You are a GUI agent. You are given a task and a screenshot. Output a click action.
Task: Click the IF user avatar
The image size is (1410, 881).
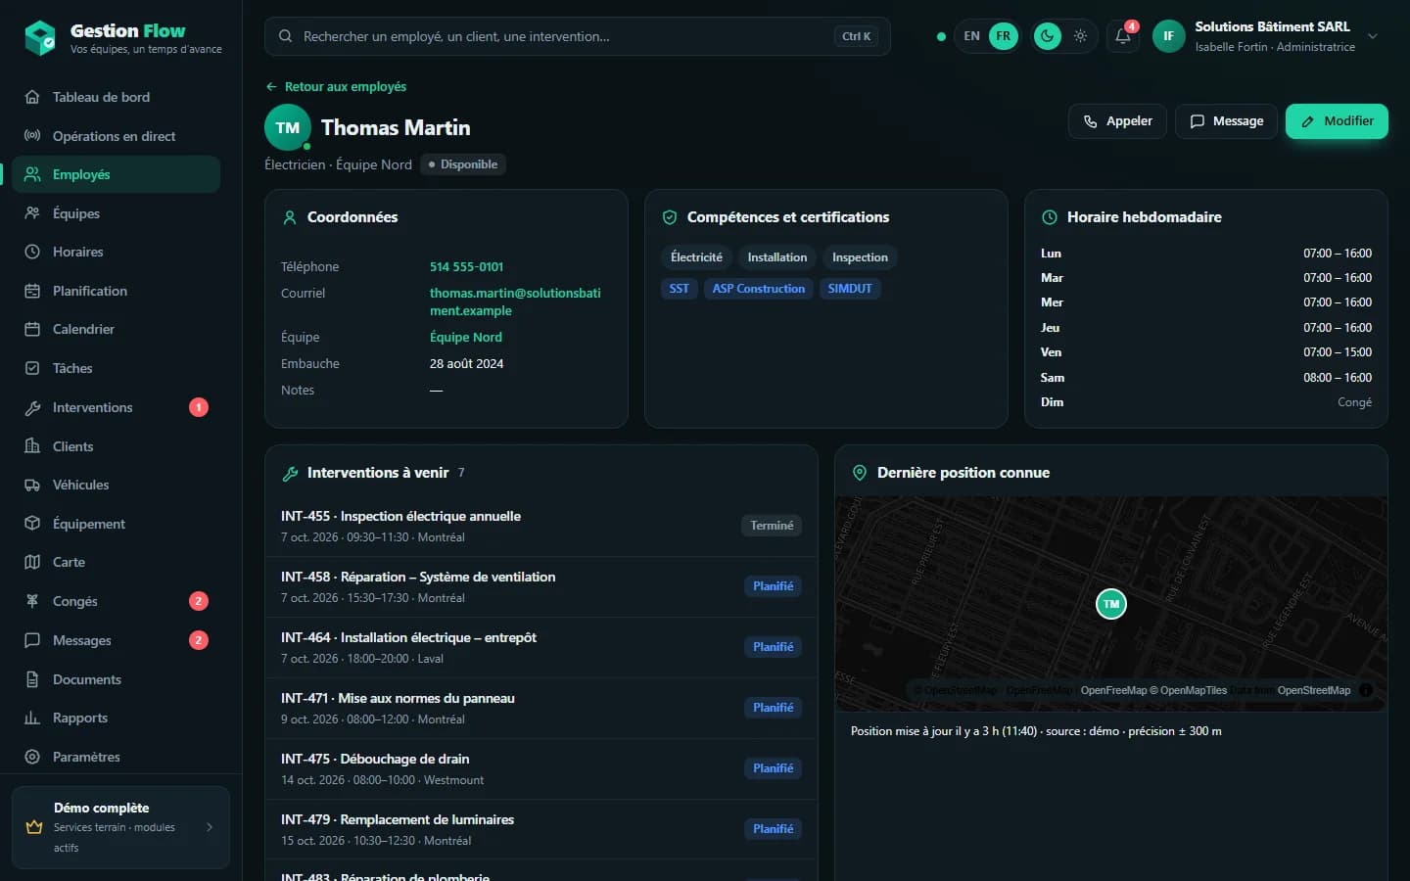[1168, 36]
